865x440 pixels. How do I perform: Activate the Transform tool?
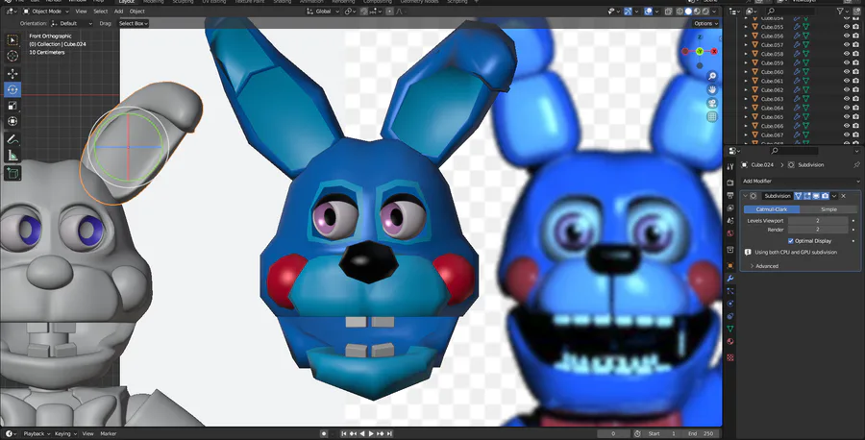[12, 121]
